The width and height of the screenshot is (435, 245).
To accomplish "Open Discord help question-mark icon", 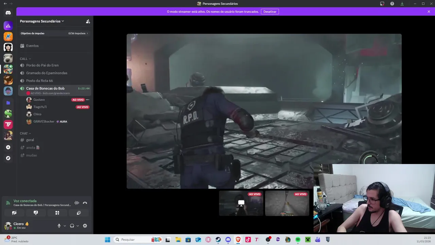I will pyautogui.click(x=392, y=3).
